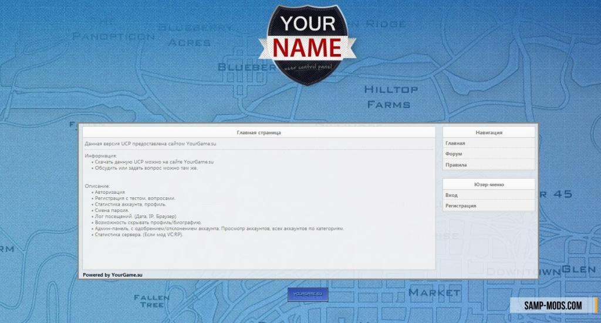Click the Статистика сервера list item
This screenshot has height=323, width=601.
point(139,235)
